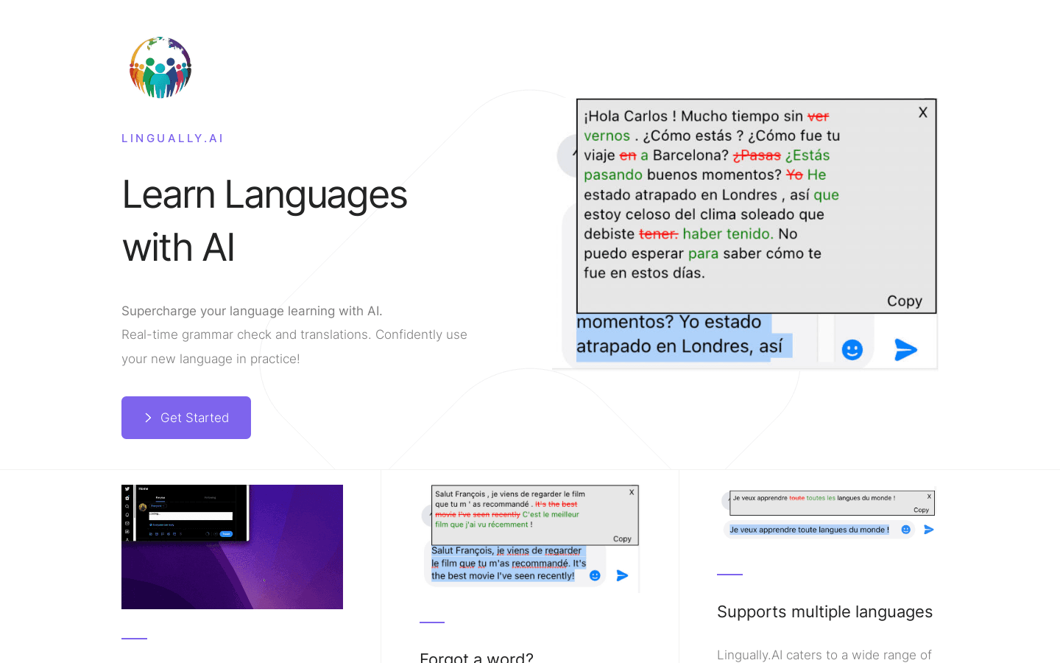Click the Twitter bird icon in the thumbnail sidebar
1060x663 pixels.
pyautogui.click(x=127, y=489)
